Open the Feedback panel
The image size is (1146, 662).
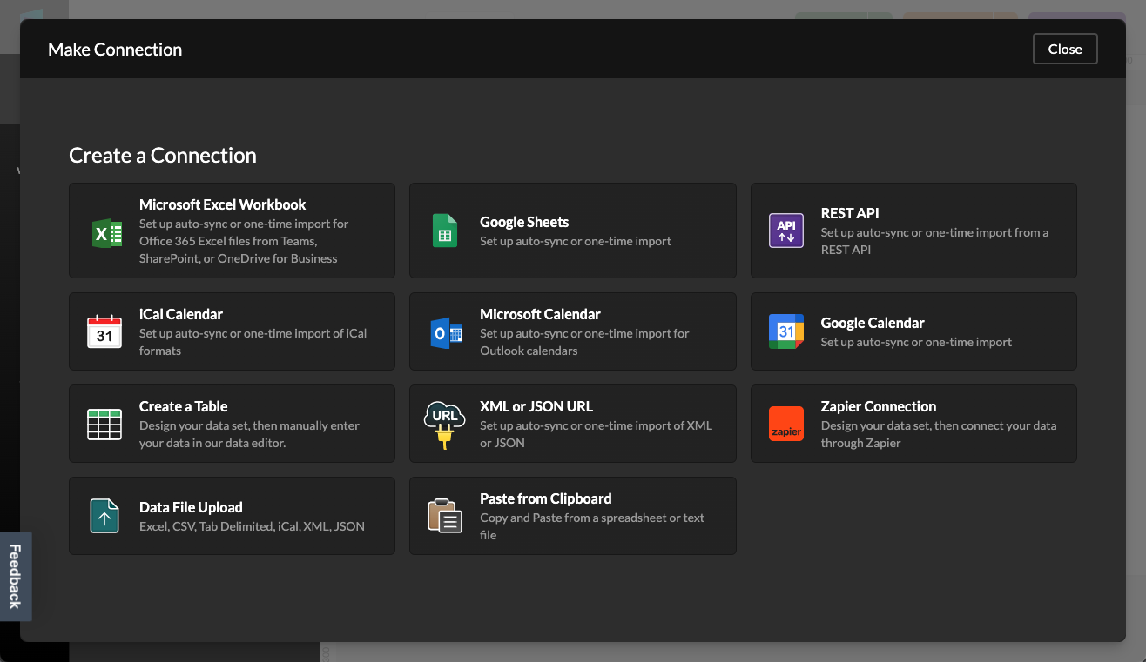16,576
